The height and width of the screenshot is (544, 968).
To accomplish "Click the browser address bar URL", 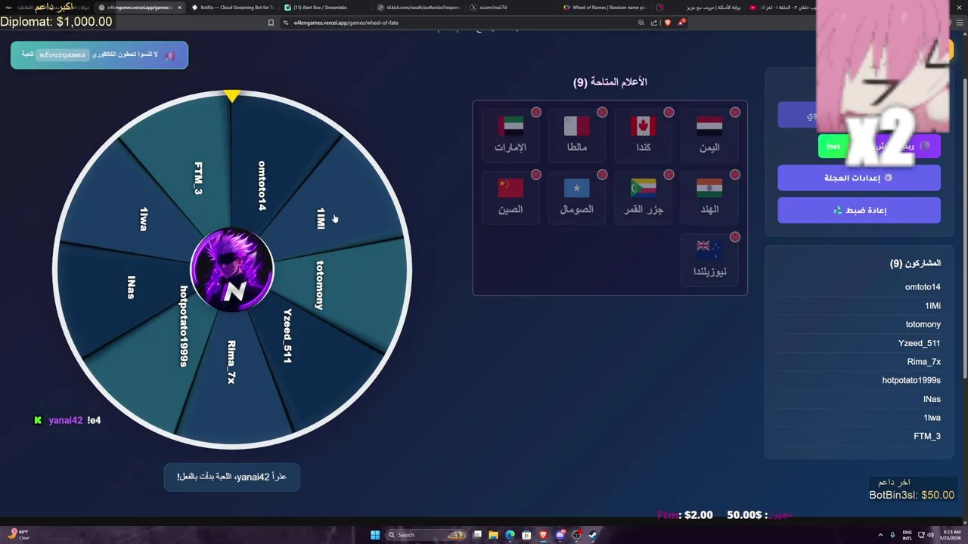I will 346,23.
